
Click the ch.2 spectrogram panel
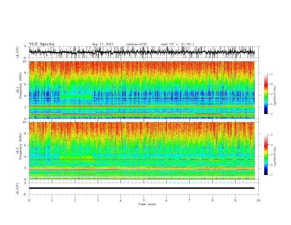click(141, 151)
